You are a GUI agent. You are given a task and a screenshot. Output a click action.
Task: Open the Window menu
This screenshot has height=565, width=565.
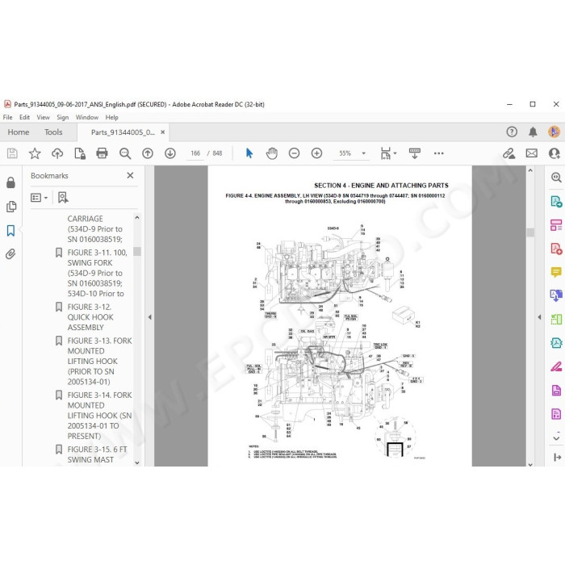pos(87,118)
